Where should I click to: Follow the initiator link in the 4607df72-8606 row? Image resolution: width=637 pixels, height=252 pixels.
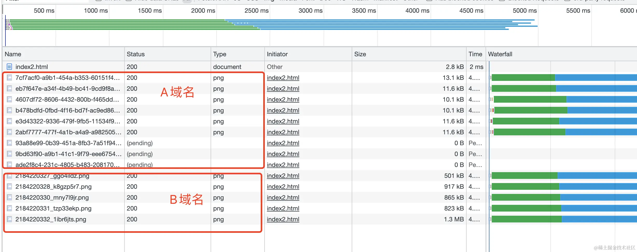(x=283, y=100)
